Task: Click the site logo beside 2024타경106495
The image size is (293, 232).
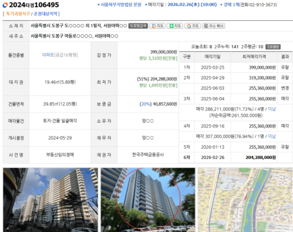Action: pos(5,5)
